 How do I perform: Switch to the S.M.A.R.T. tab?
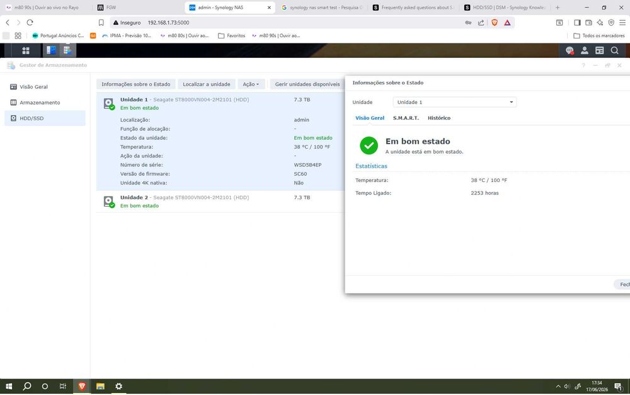tap(405, 118)
